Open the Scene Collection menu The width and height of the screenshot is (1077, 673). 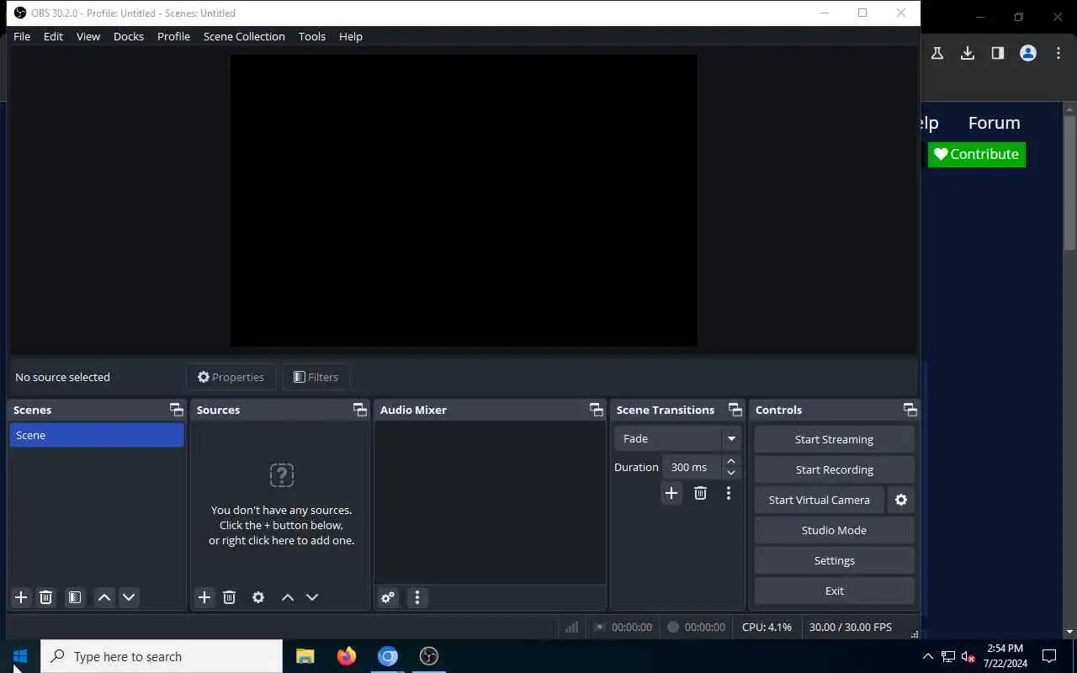[244, 36]
